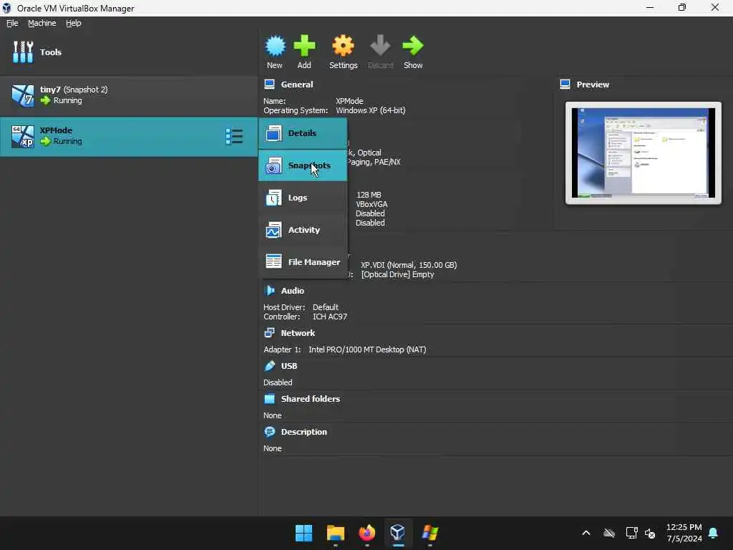
Task: Click the VirtualBox taskbar icon
Action: (x=398, y=533)
